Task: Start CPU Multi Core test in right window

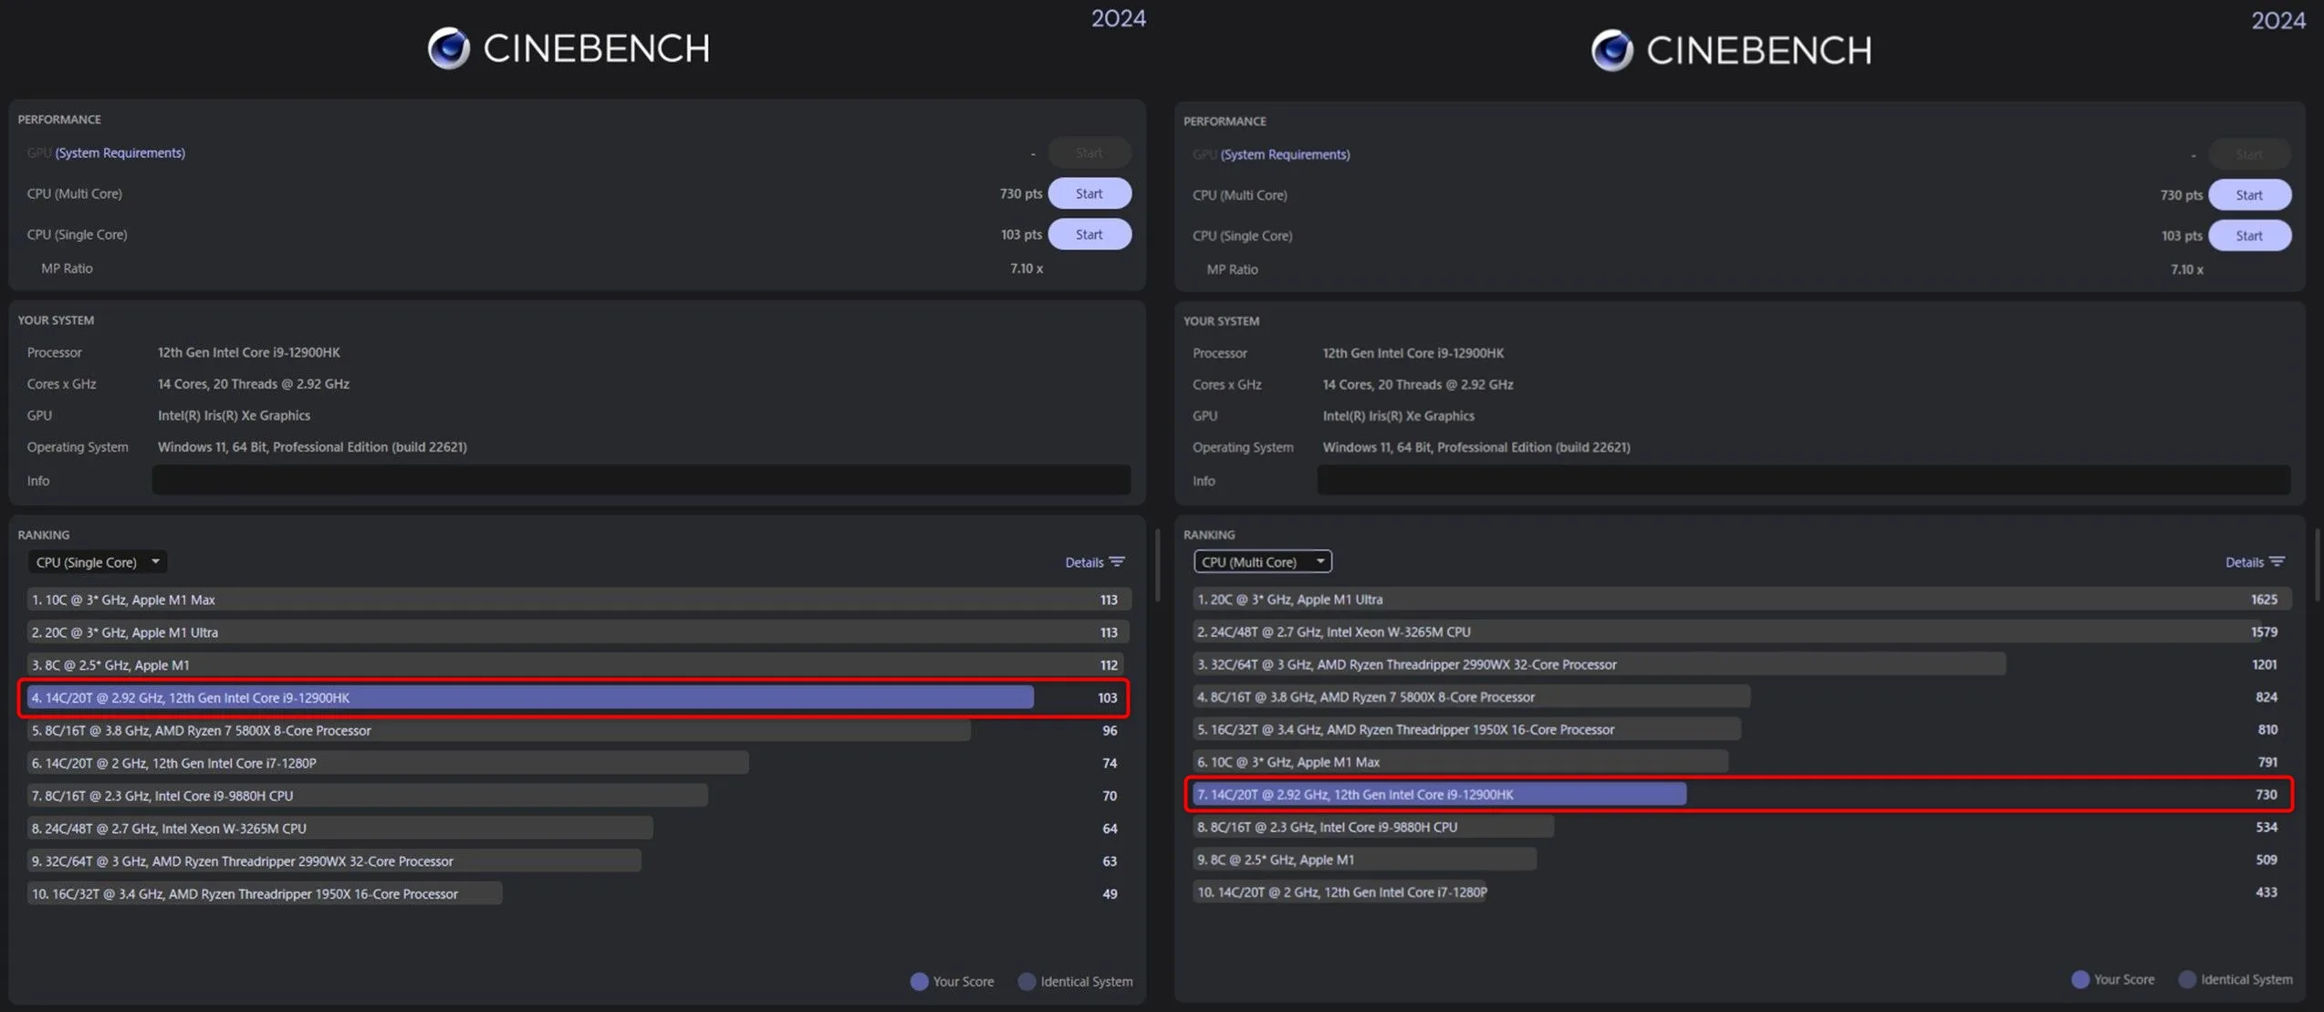Action: [2249, 195]
